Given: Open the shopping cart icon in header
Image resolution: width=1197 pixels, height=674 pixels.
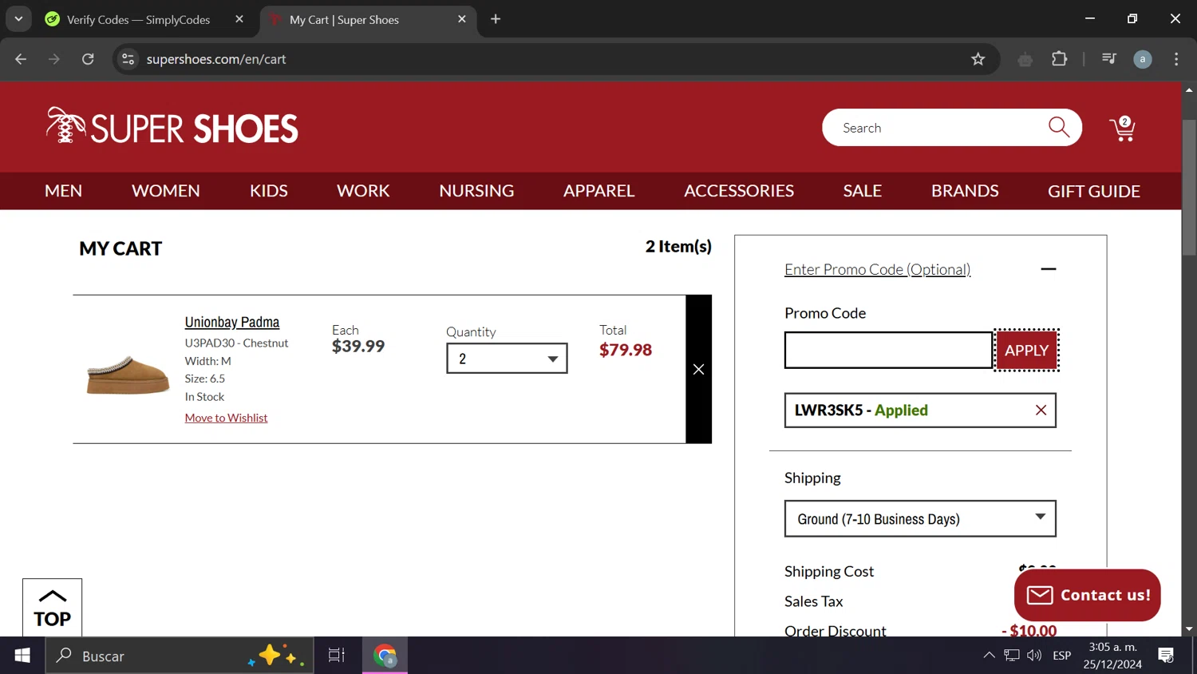Looking at the screenshot, I should coord(1122,129).
